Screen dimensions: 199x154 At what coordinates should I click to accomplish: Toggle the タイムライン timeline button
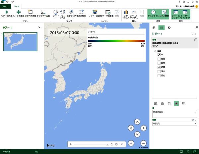pos(153,14)
